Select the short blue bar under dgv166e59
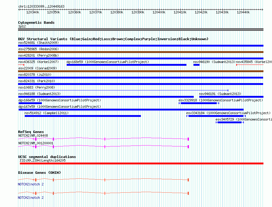The image size is (272, 207). point(30,103)
